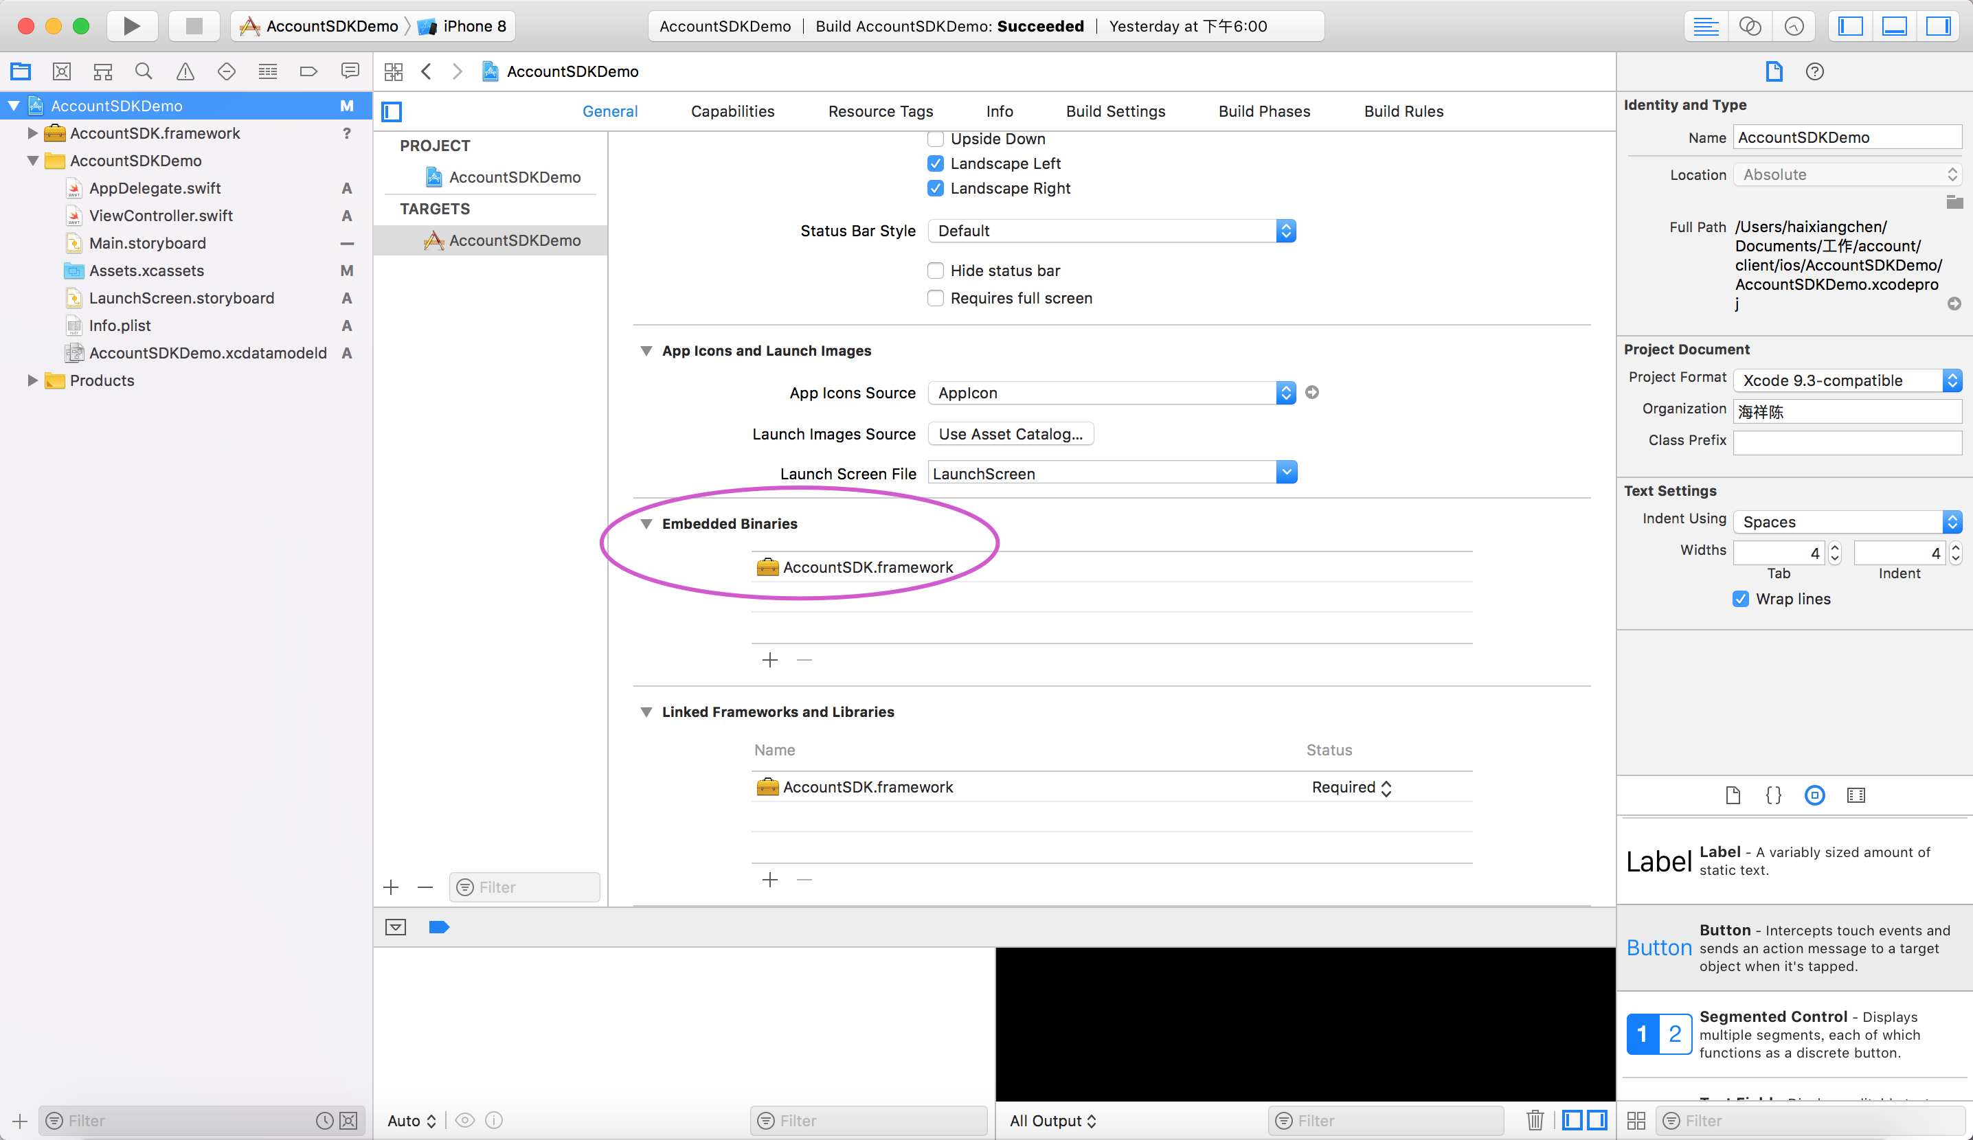This screenshot has height=1140, width=1973.
Task: Switch to Build Rules tab
Action: (x=1403, y=111)
